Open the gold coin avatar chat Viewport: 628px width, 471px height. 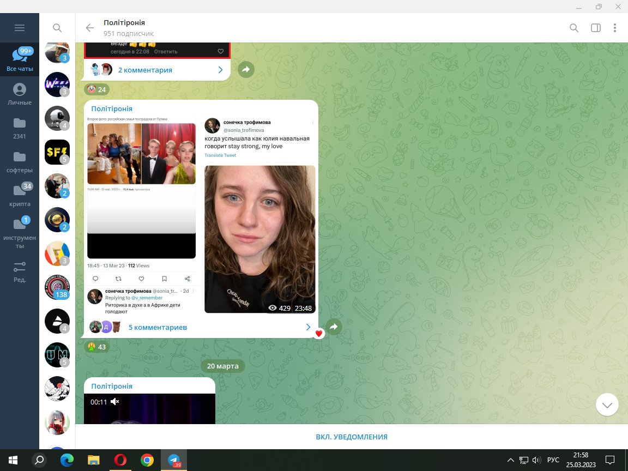click(57, 220)
